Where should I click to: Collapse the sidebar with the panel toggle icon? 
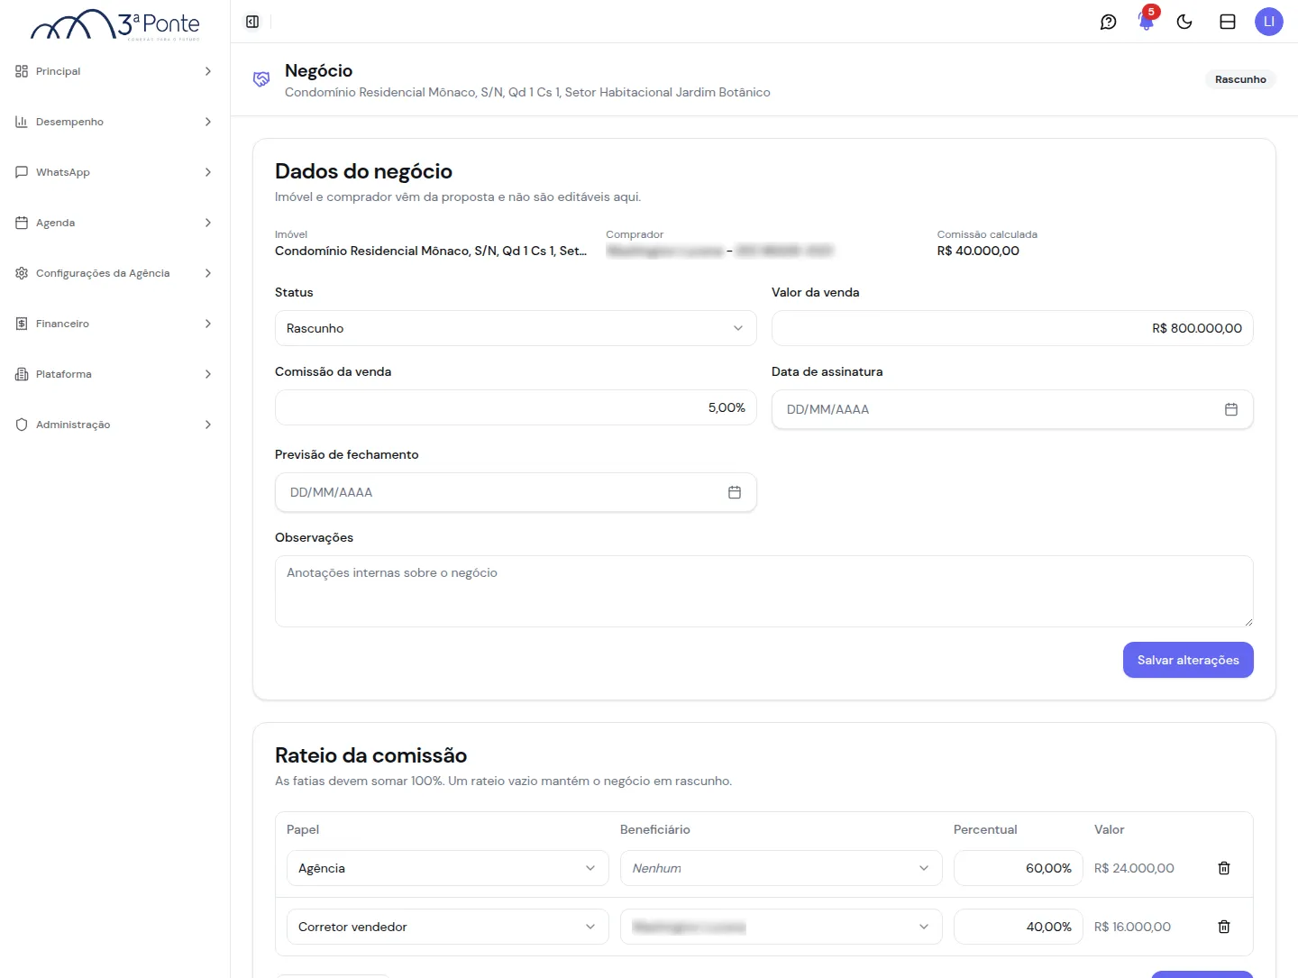click(252, 22)
